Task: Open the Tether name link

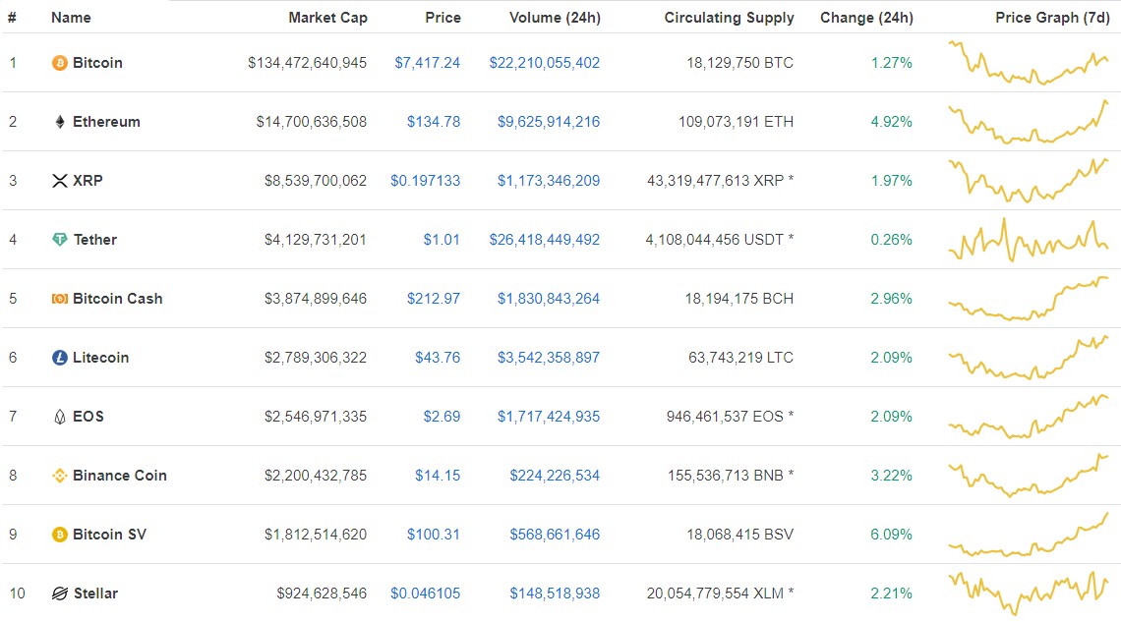Action: (x=95, y=240)
